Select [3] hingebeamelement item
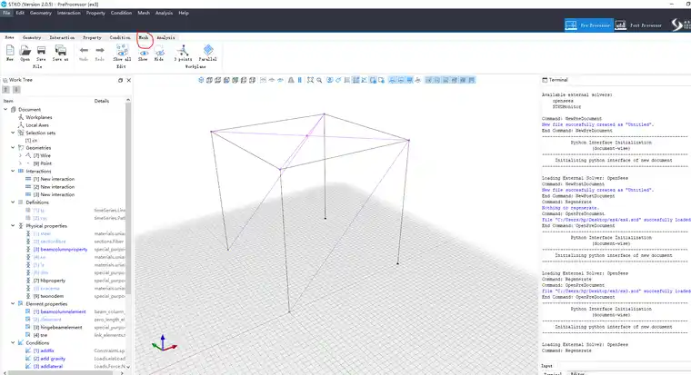Viewport: 691px width, 375px height. [x=57, y=328]
